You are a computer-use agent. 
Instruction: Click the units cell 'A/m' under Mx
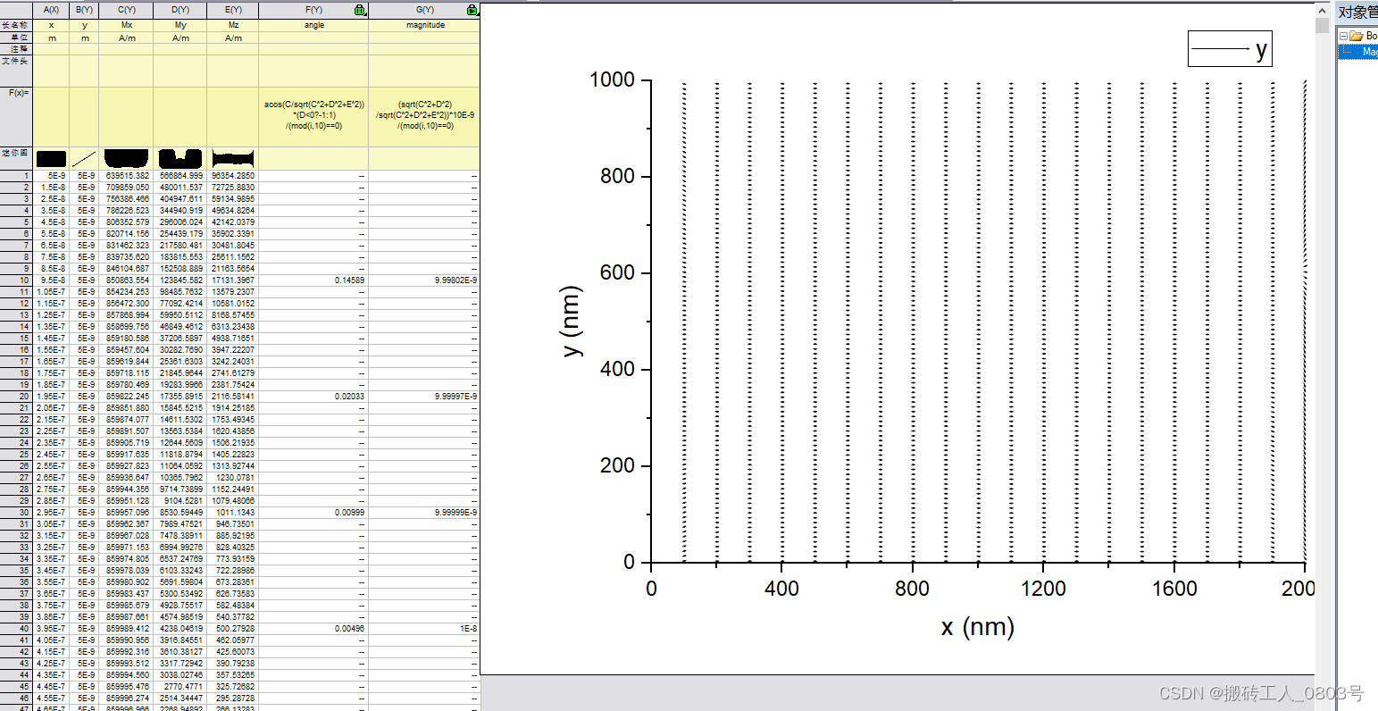coord(126,38)
